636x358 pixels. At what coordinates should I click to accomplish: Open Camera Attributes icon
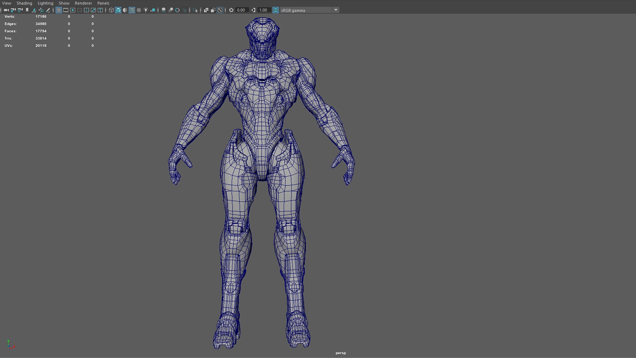pyautogui.click(x=20, y=10)
